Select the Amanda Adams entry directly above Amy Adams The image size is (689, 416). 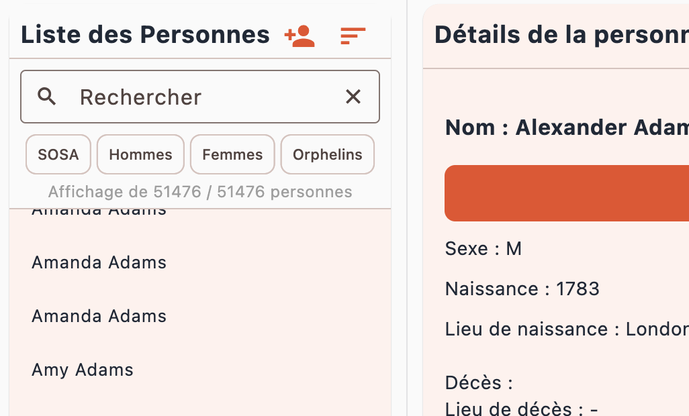click(200, 317)
